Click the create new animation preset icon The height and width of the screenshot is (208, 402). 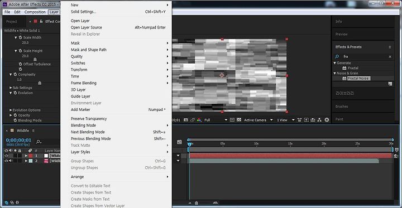coord(390,84)
